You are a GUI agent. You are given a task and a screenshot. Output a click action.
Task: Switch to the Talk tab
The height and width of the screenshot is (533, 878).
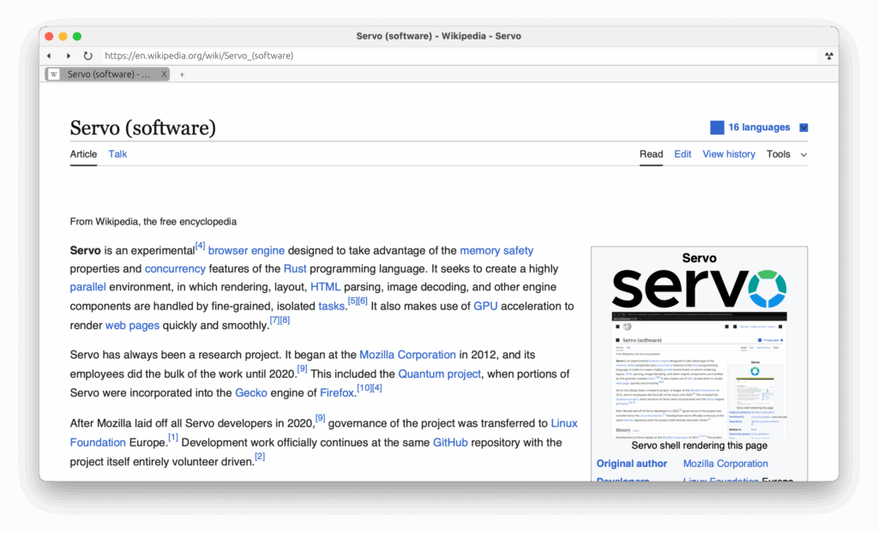[x=117, y=154]
